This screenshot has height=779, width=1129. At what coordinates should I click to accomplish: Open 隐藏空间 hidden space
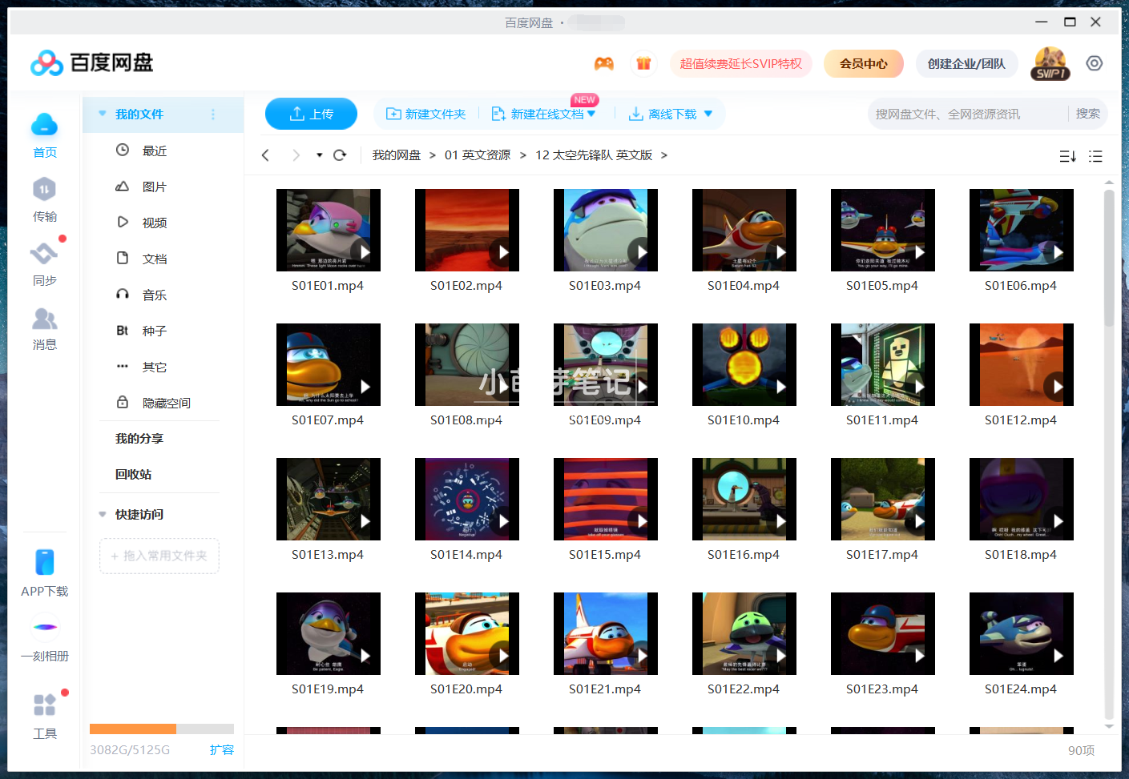(165, 402)
